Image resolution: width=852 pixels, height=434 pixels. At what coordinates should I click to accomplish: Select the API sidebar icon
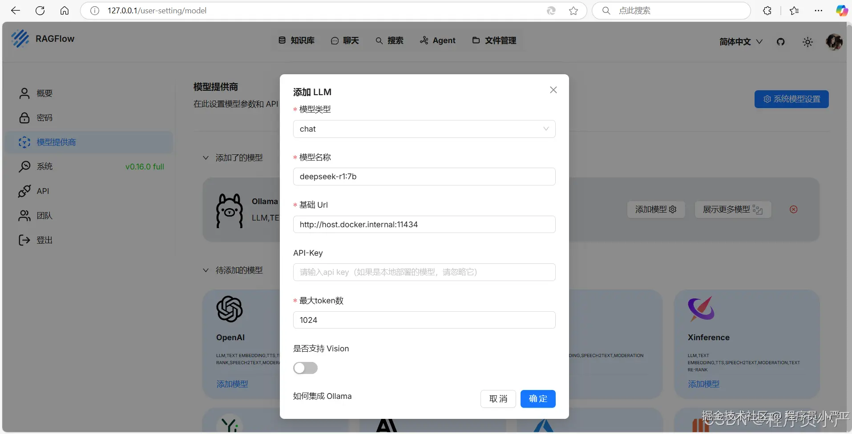(x=24, y=191)
